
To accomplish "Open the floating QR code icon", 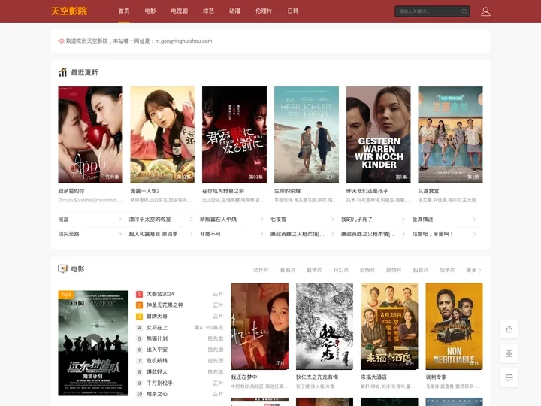I will 509,353.
